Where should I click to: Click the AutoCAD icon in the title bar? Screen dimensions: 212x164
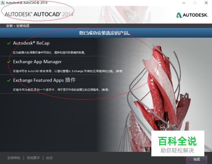[3, 2]
